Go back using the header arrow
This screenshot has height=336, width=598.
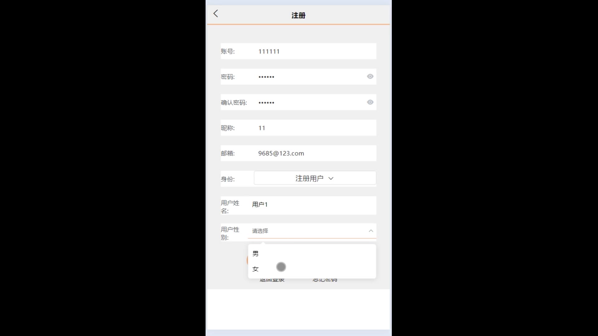tap(216, 13)
